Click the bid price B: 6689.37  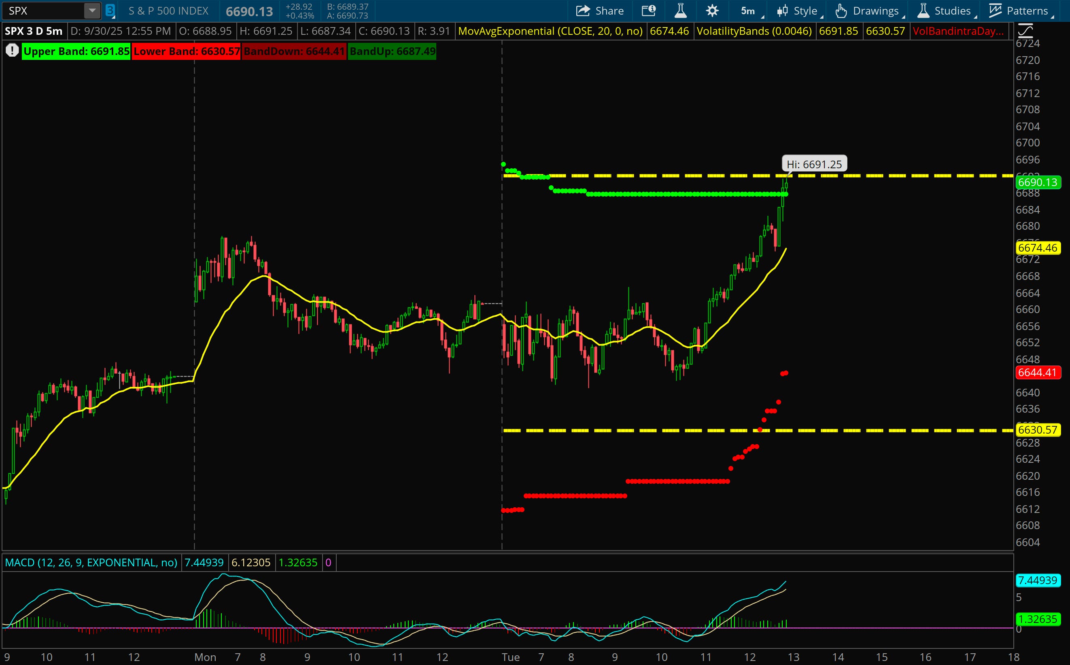click(348, 6)
